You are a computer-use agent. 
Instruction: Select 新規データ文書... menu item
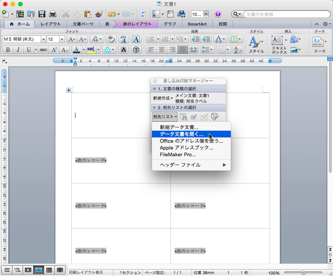191,127
